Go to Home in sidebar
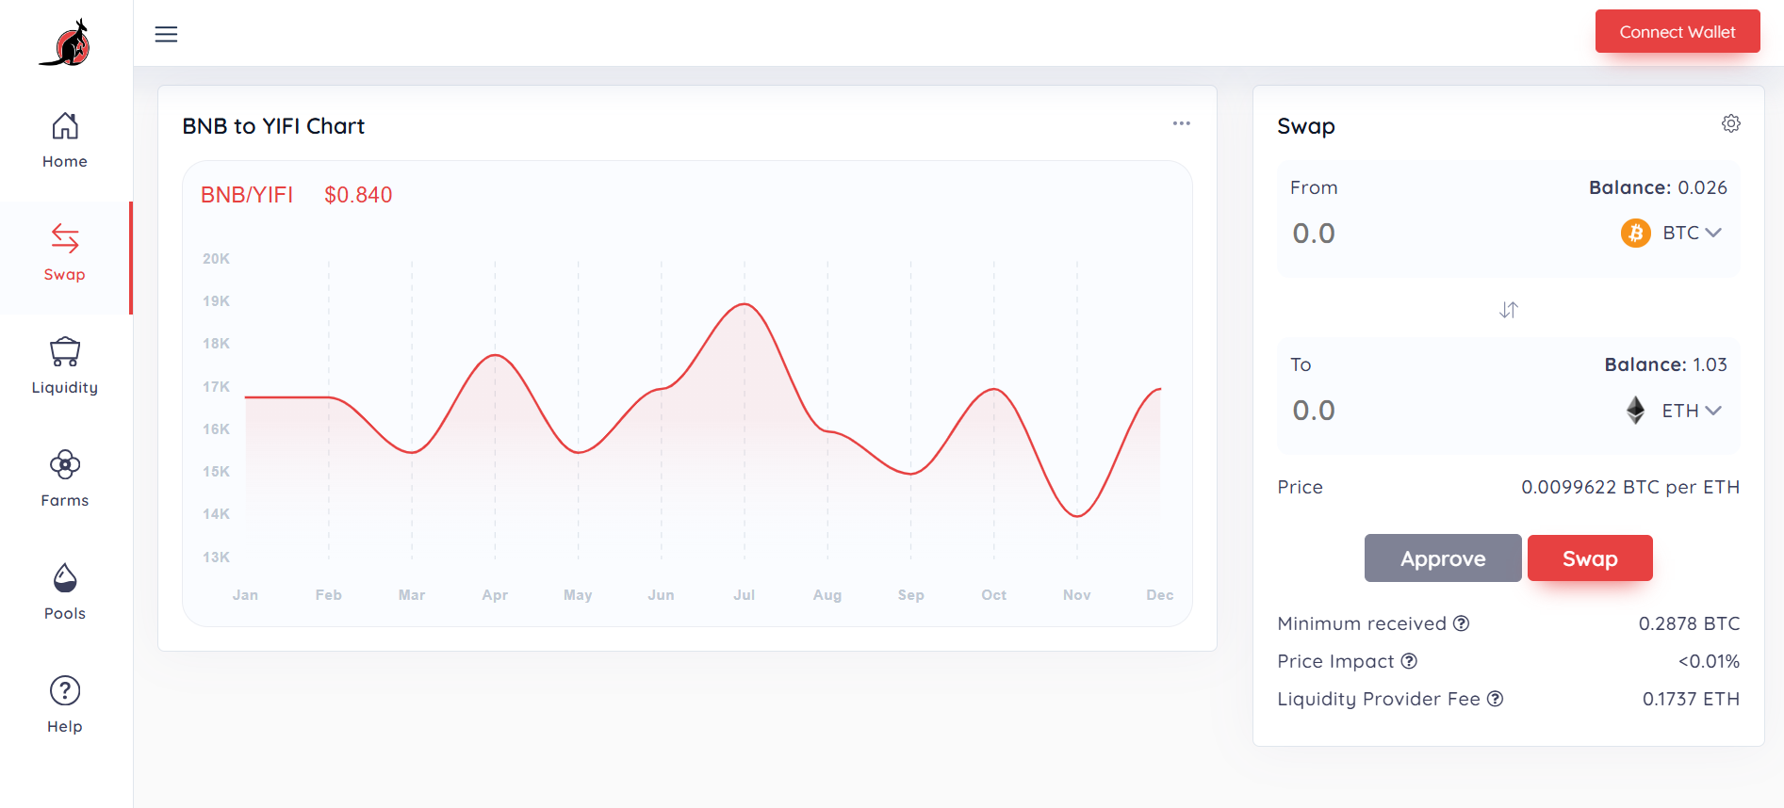Image resolution: width=1784 pixels, height=808 pixels. (x=65, y=140)
